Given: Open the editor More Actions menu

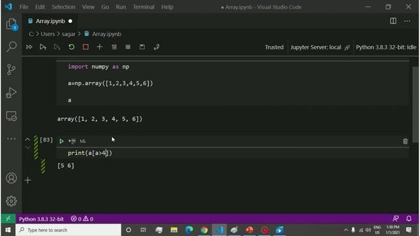Looking at the screenshot, I should point(407,21).
